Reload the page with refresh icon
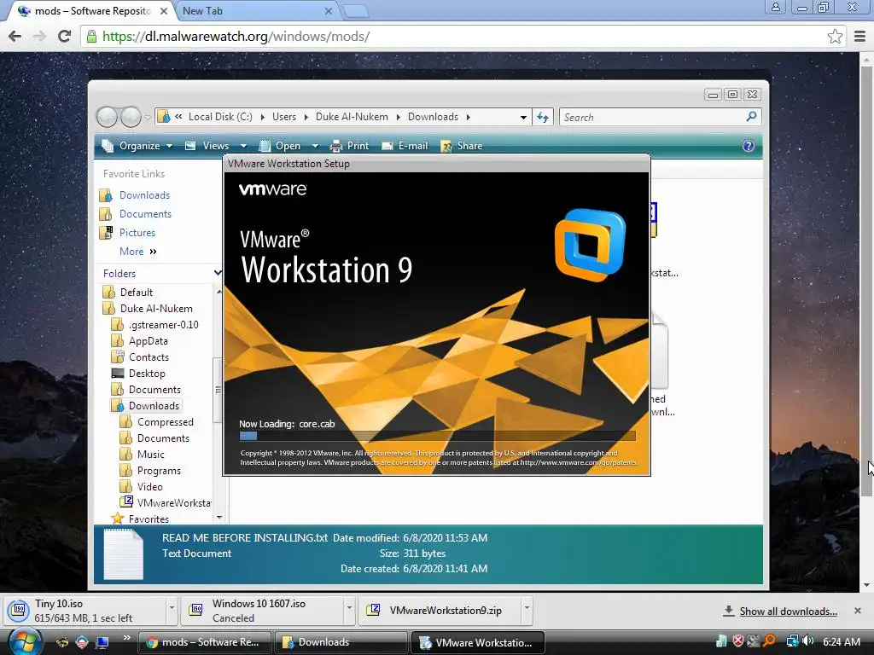The height and width of the screenshot is (655, 874). point(65,36)
